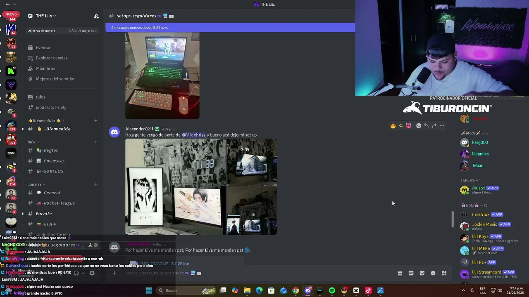Open the gift icon in message bar
529x297 pixels.
tap(400, 273)
